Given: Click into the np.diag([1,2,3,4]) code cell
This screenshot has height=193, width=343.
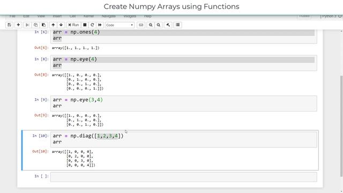Looking at the screenshot, I should point(183,139).
